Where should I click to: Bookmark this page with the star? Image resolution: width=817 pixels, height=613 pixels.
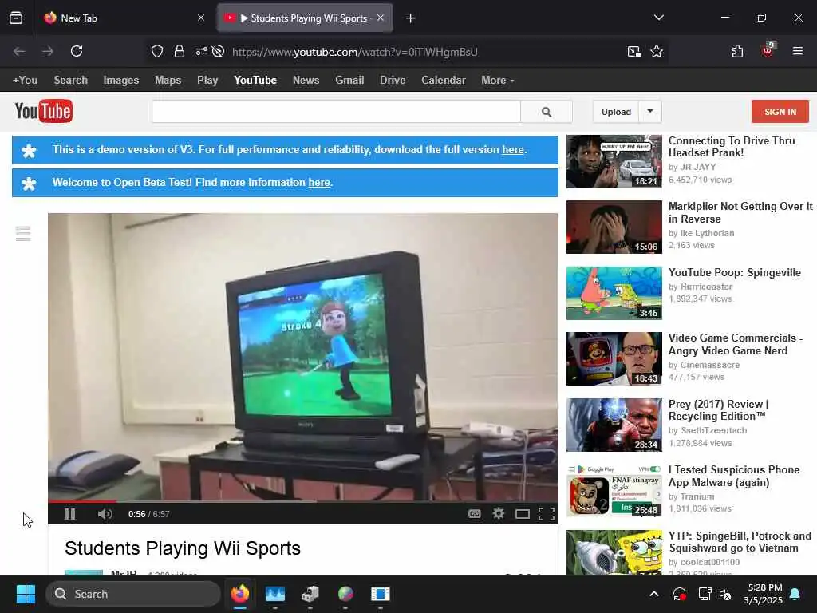pyautogui.click(x=657, y=51)
